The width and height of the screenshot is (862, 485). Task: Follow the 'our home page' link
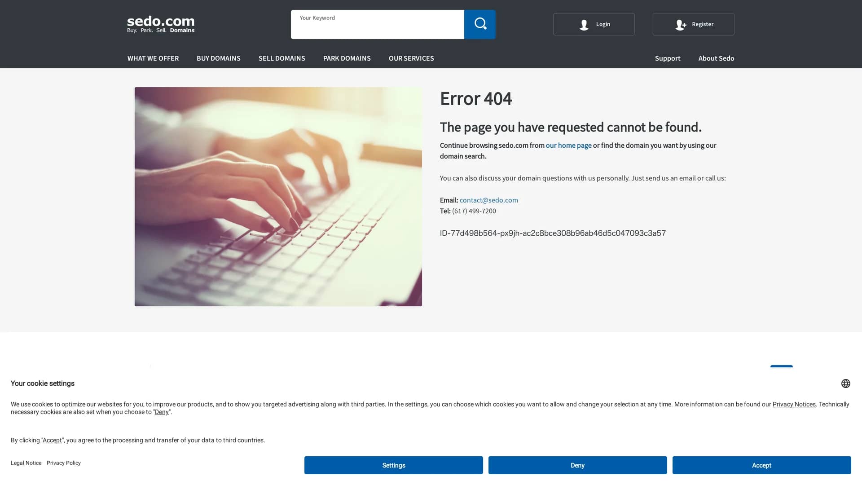[568, 145]
